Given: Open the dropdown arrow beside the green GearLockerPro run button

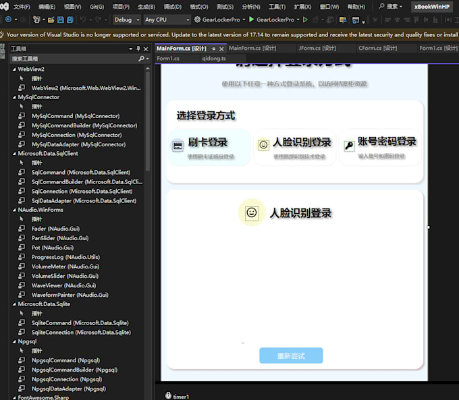Looking at the screenshot, I should tap(298, 20).
